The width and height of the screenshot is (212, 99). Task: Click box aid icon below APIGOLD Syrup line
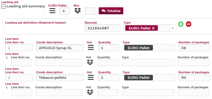coord(90,62)
